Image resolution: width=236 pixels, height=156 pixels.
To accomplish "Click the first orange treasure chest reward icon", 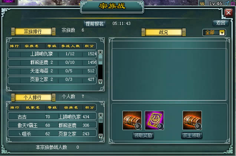I will (x=132, y=120).
